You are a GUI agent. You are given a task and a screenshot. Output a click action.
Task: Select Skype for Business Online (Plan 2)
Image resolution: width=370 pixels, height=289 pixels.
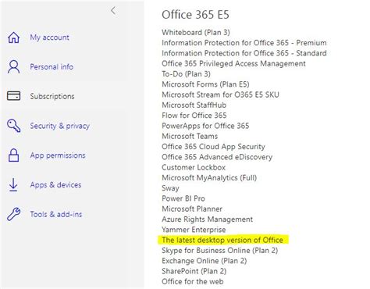[220, 251]
